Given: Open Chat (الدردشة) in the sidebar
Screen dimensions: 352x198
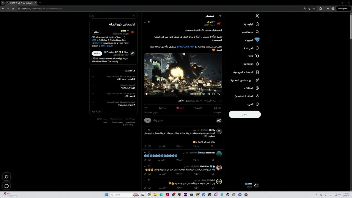Looking at the screenshot, I should coord(251,48).
